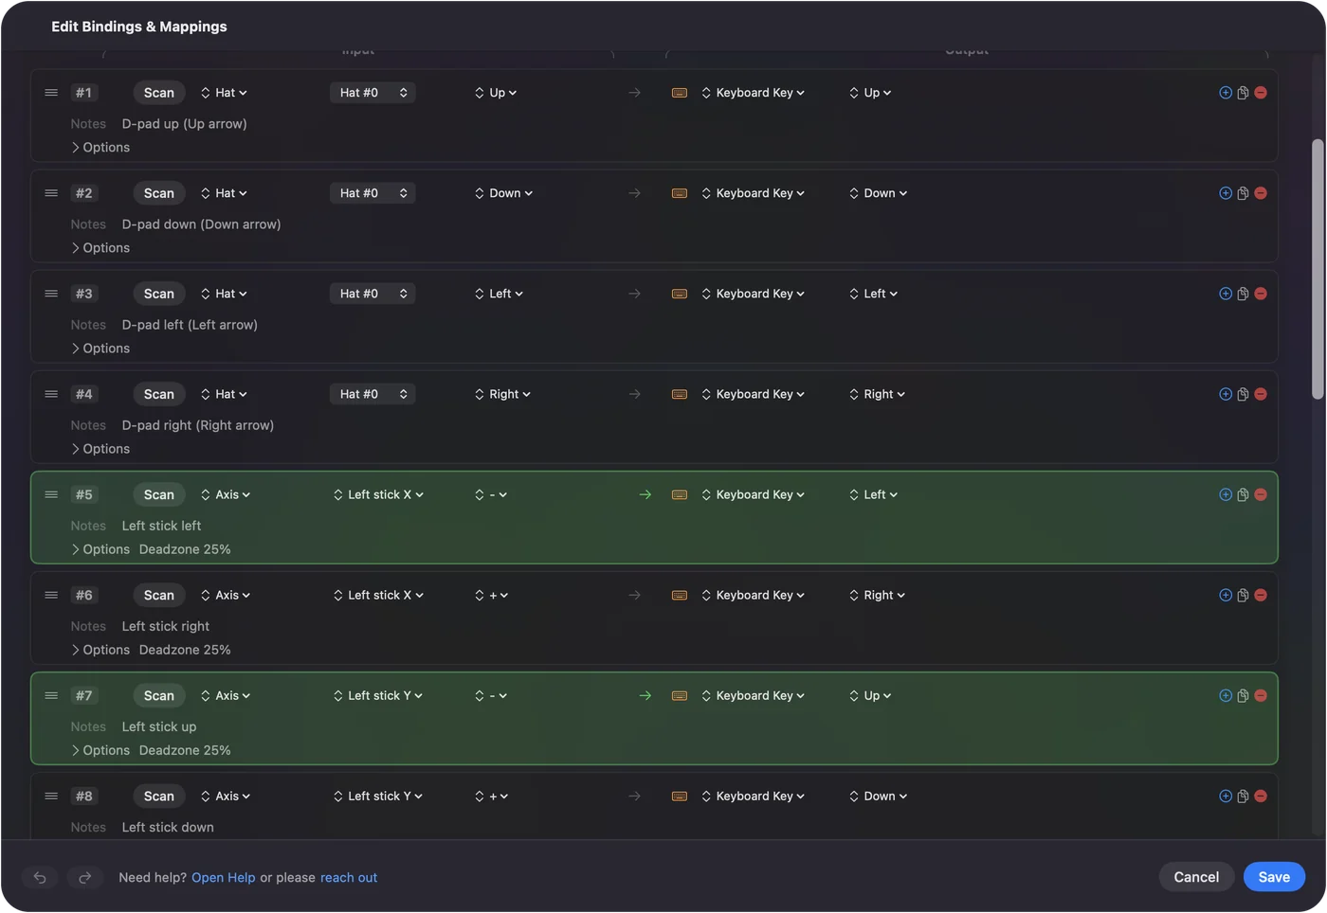Open Left stick Y dropdown in row #8
Viewport: 1327px width, 913px height.
(x=378, y=796)
